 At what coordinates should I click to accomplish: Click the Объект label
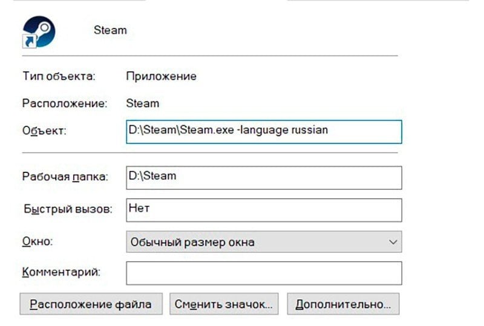coord(44,131)
